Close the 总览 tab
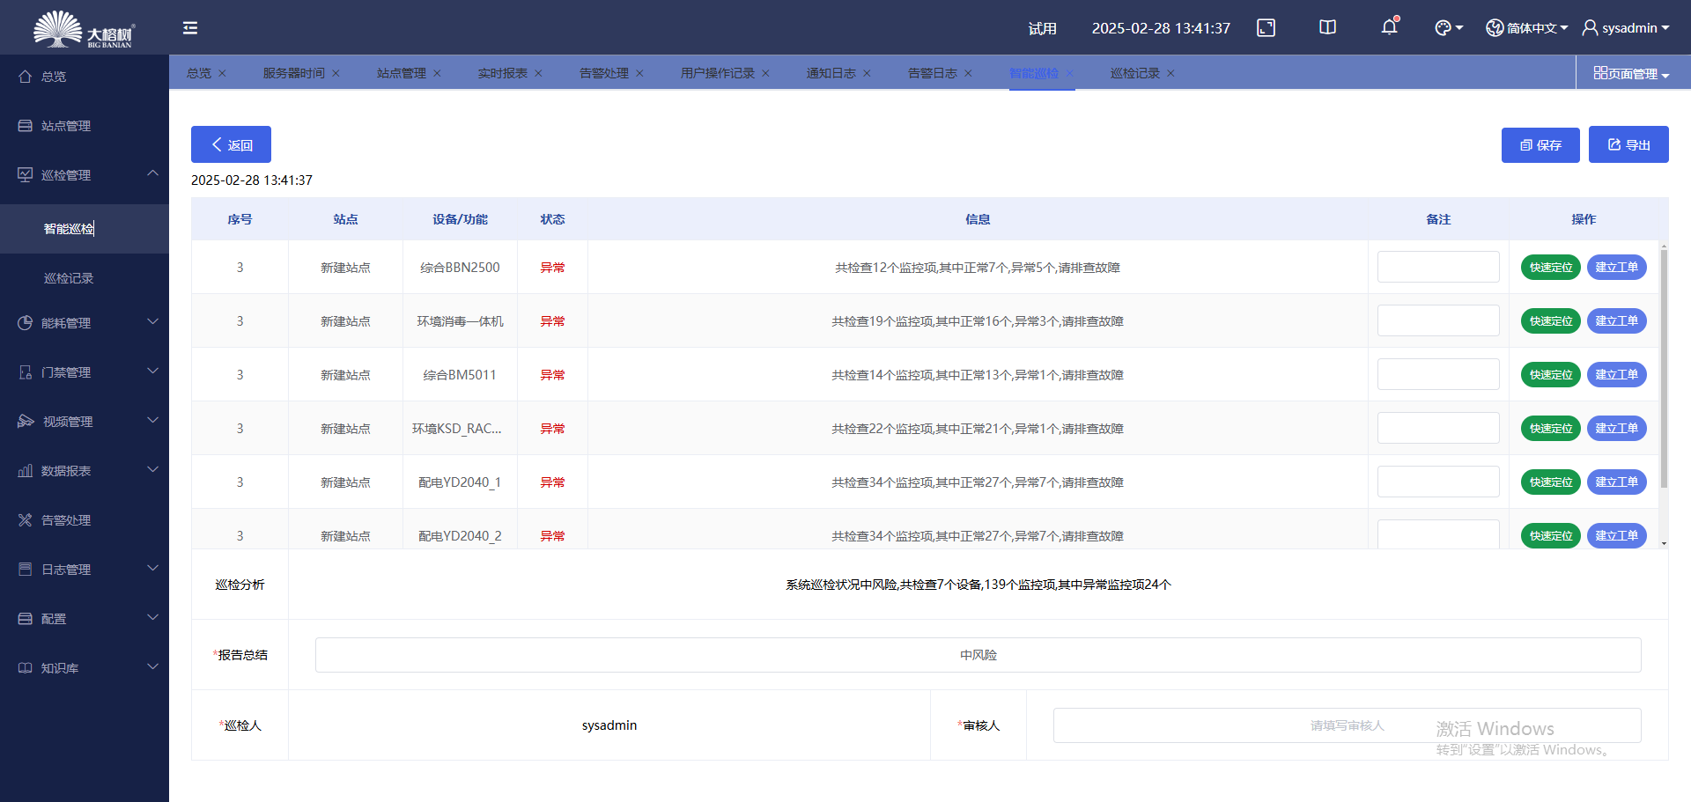 pyautogui.click(x=222, y=73)
